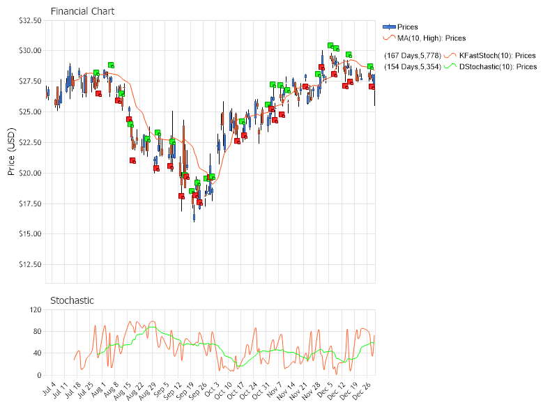This screenshot has height=407, width=543.
Task: Click the green DStochastic legend line icon
Action: (x=450, y=67)
